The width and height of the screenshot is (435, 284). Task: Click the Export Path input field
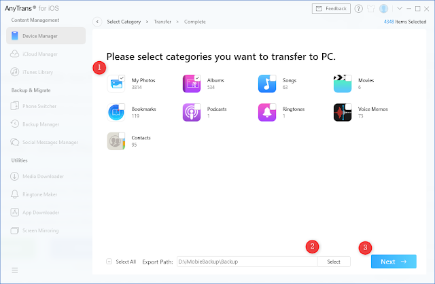247,262
